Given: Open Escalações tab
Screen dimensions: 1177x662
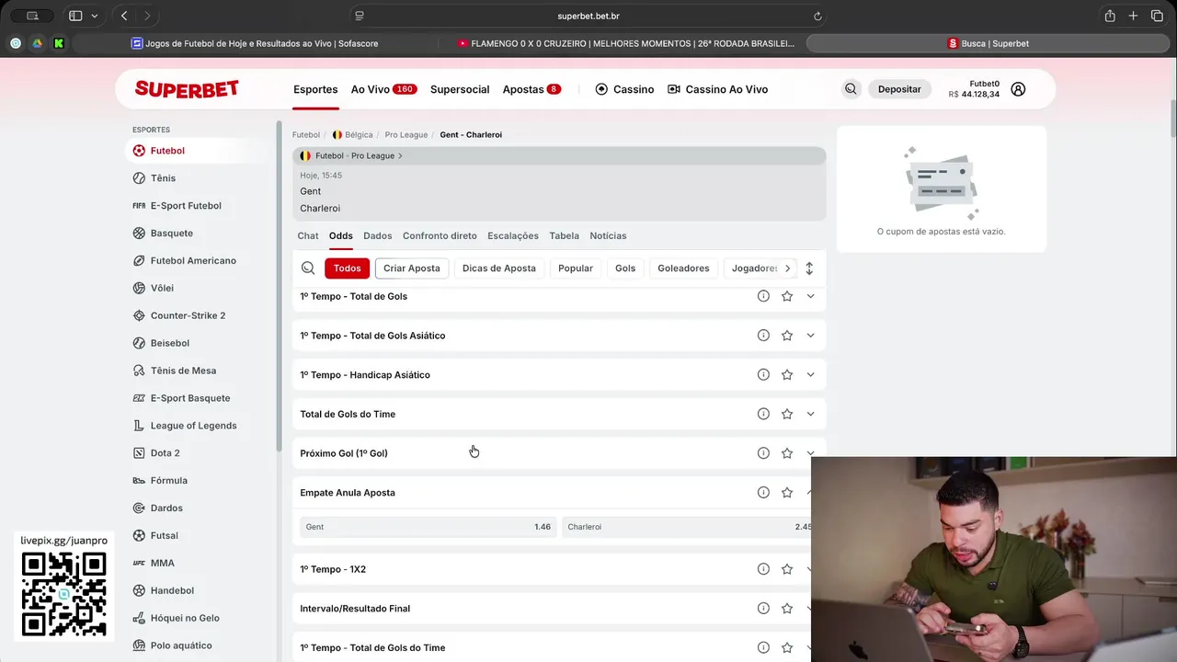Looking at the screenshot, I should coord(513,236).
